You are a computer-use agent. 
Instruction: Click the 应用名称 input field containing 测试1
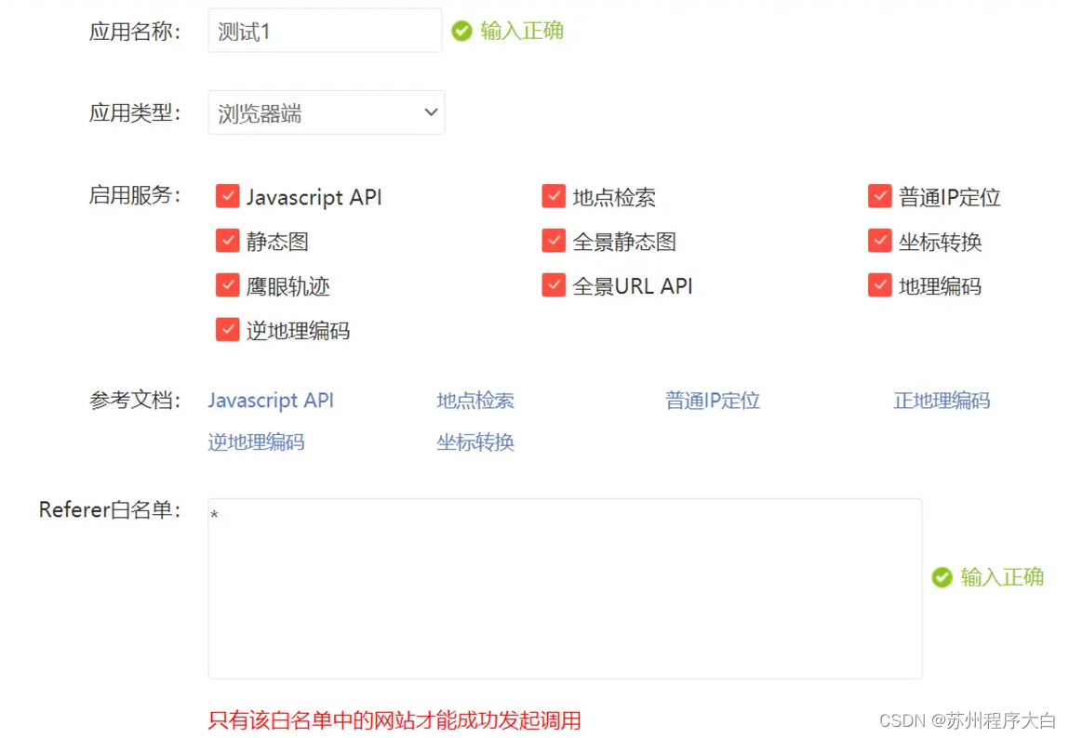(325, 31)
